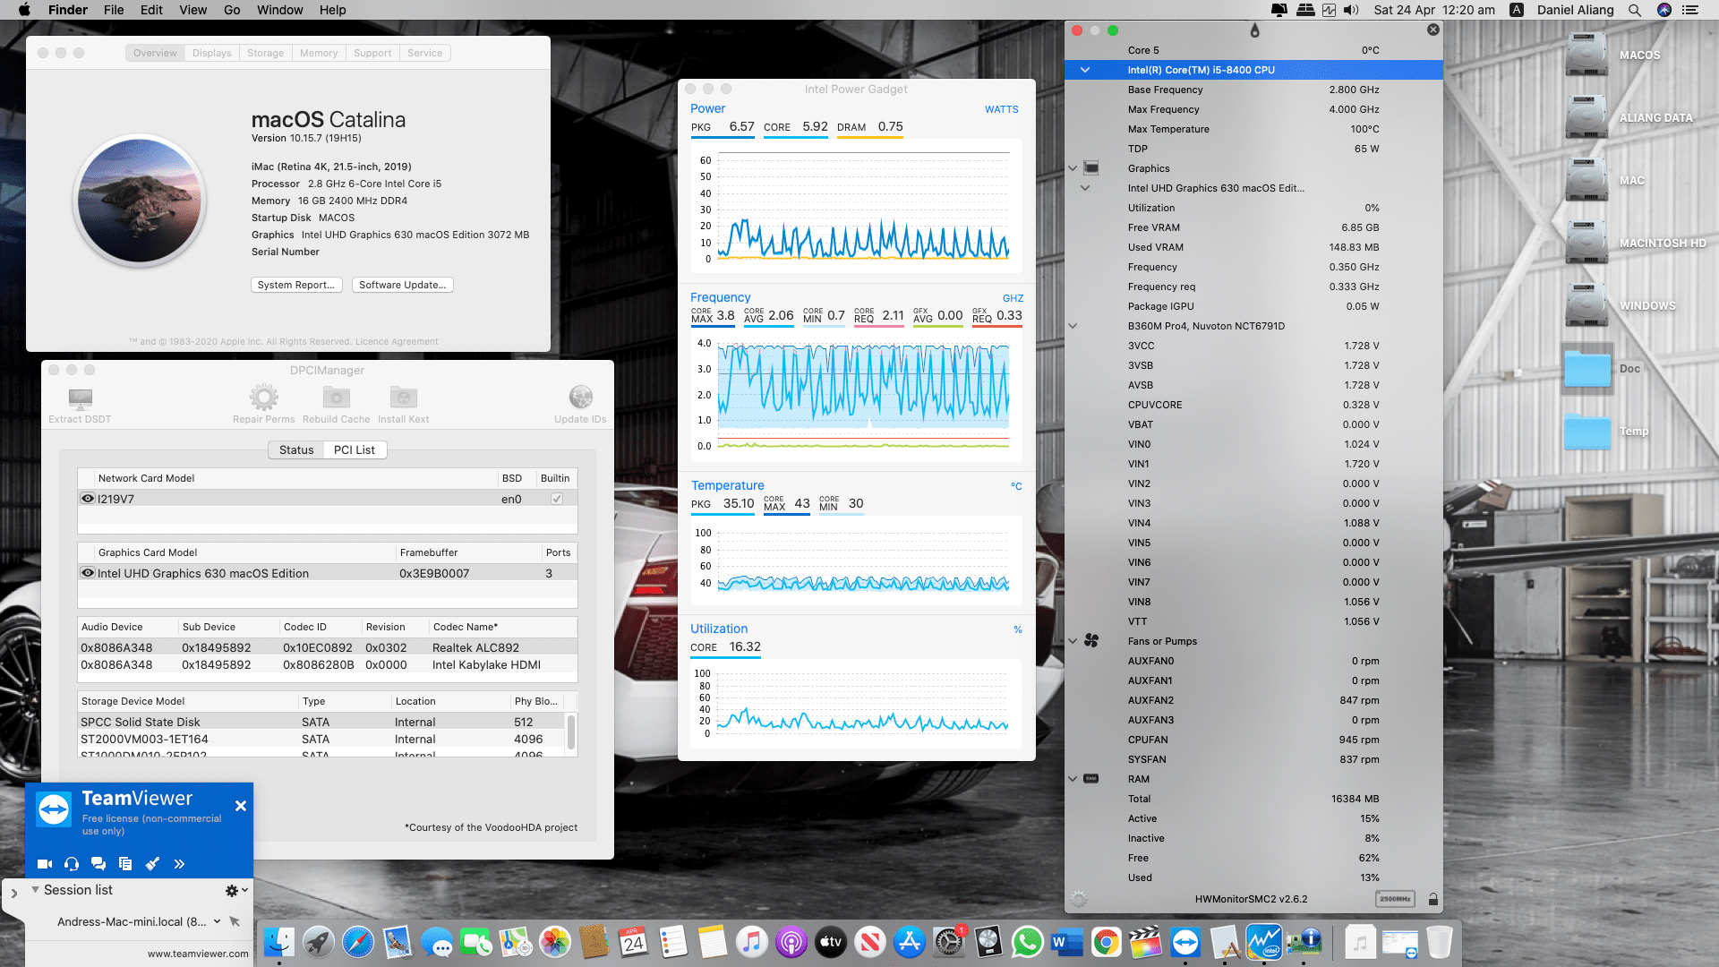This screenshot has height=967, width=1719.
Task: Switch to Memory tab in About This Mac
Action: point(319,53)
